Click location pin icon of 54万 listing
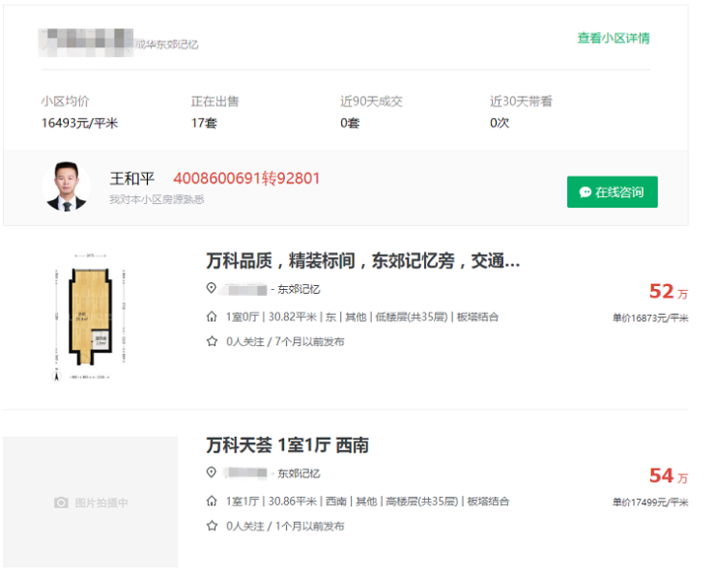The height and width of the screenshot is (575, 715). click(x=212, y=473)
